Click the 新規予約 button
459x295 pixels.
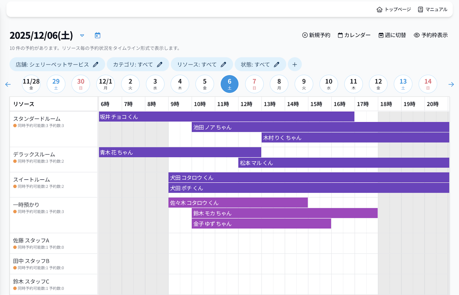click(x=316, y=35)
